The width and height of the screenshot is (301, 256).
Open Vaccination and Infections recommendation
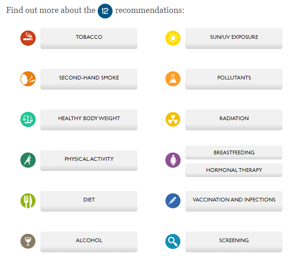(x=234, y=201)
